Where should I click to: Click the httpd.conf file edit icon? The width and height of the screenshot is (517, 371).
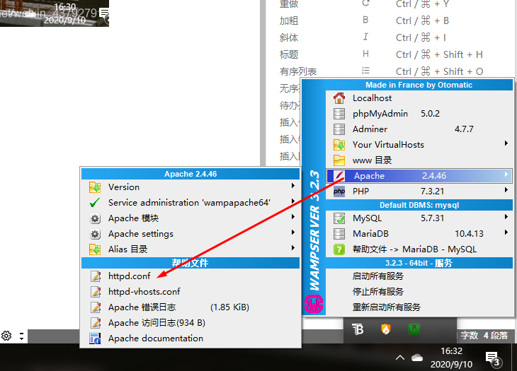pos(96,276)
